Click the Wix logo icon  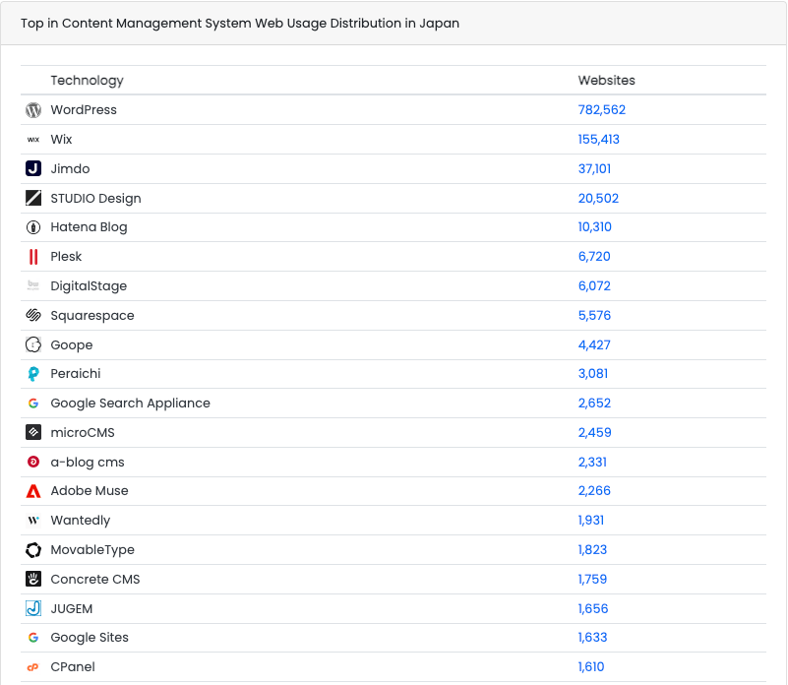33,140
